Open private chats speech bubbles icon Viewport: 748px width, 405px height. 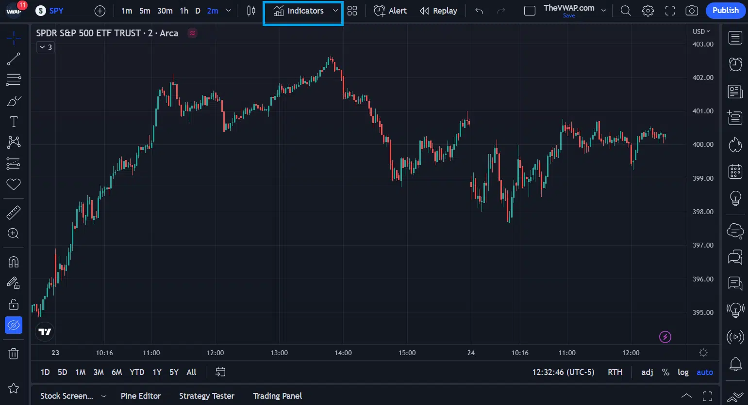pos(735,257)
